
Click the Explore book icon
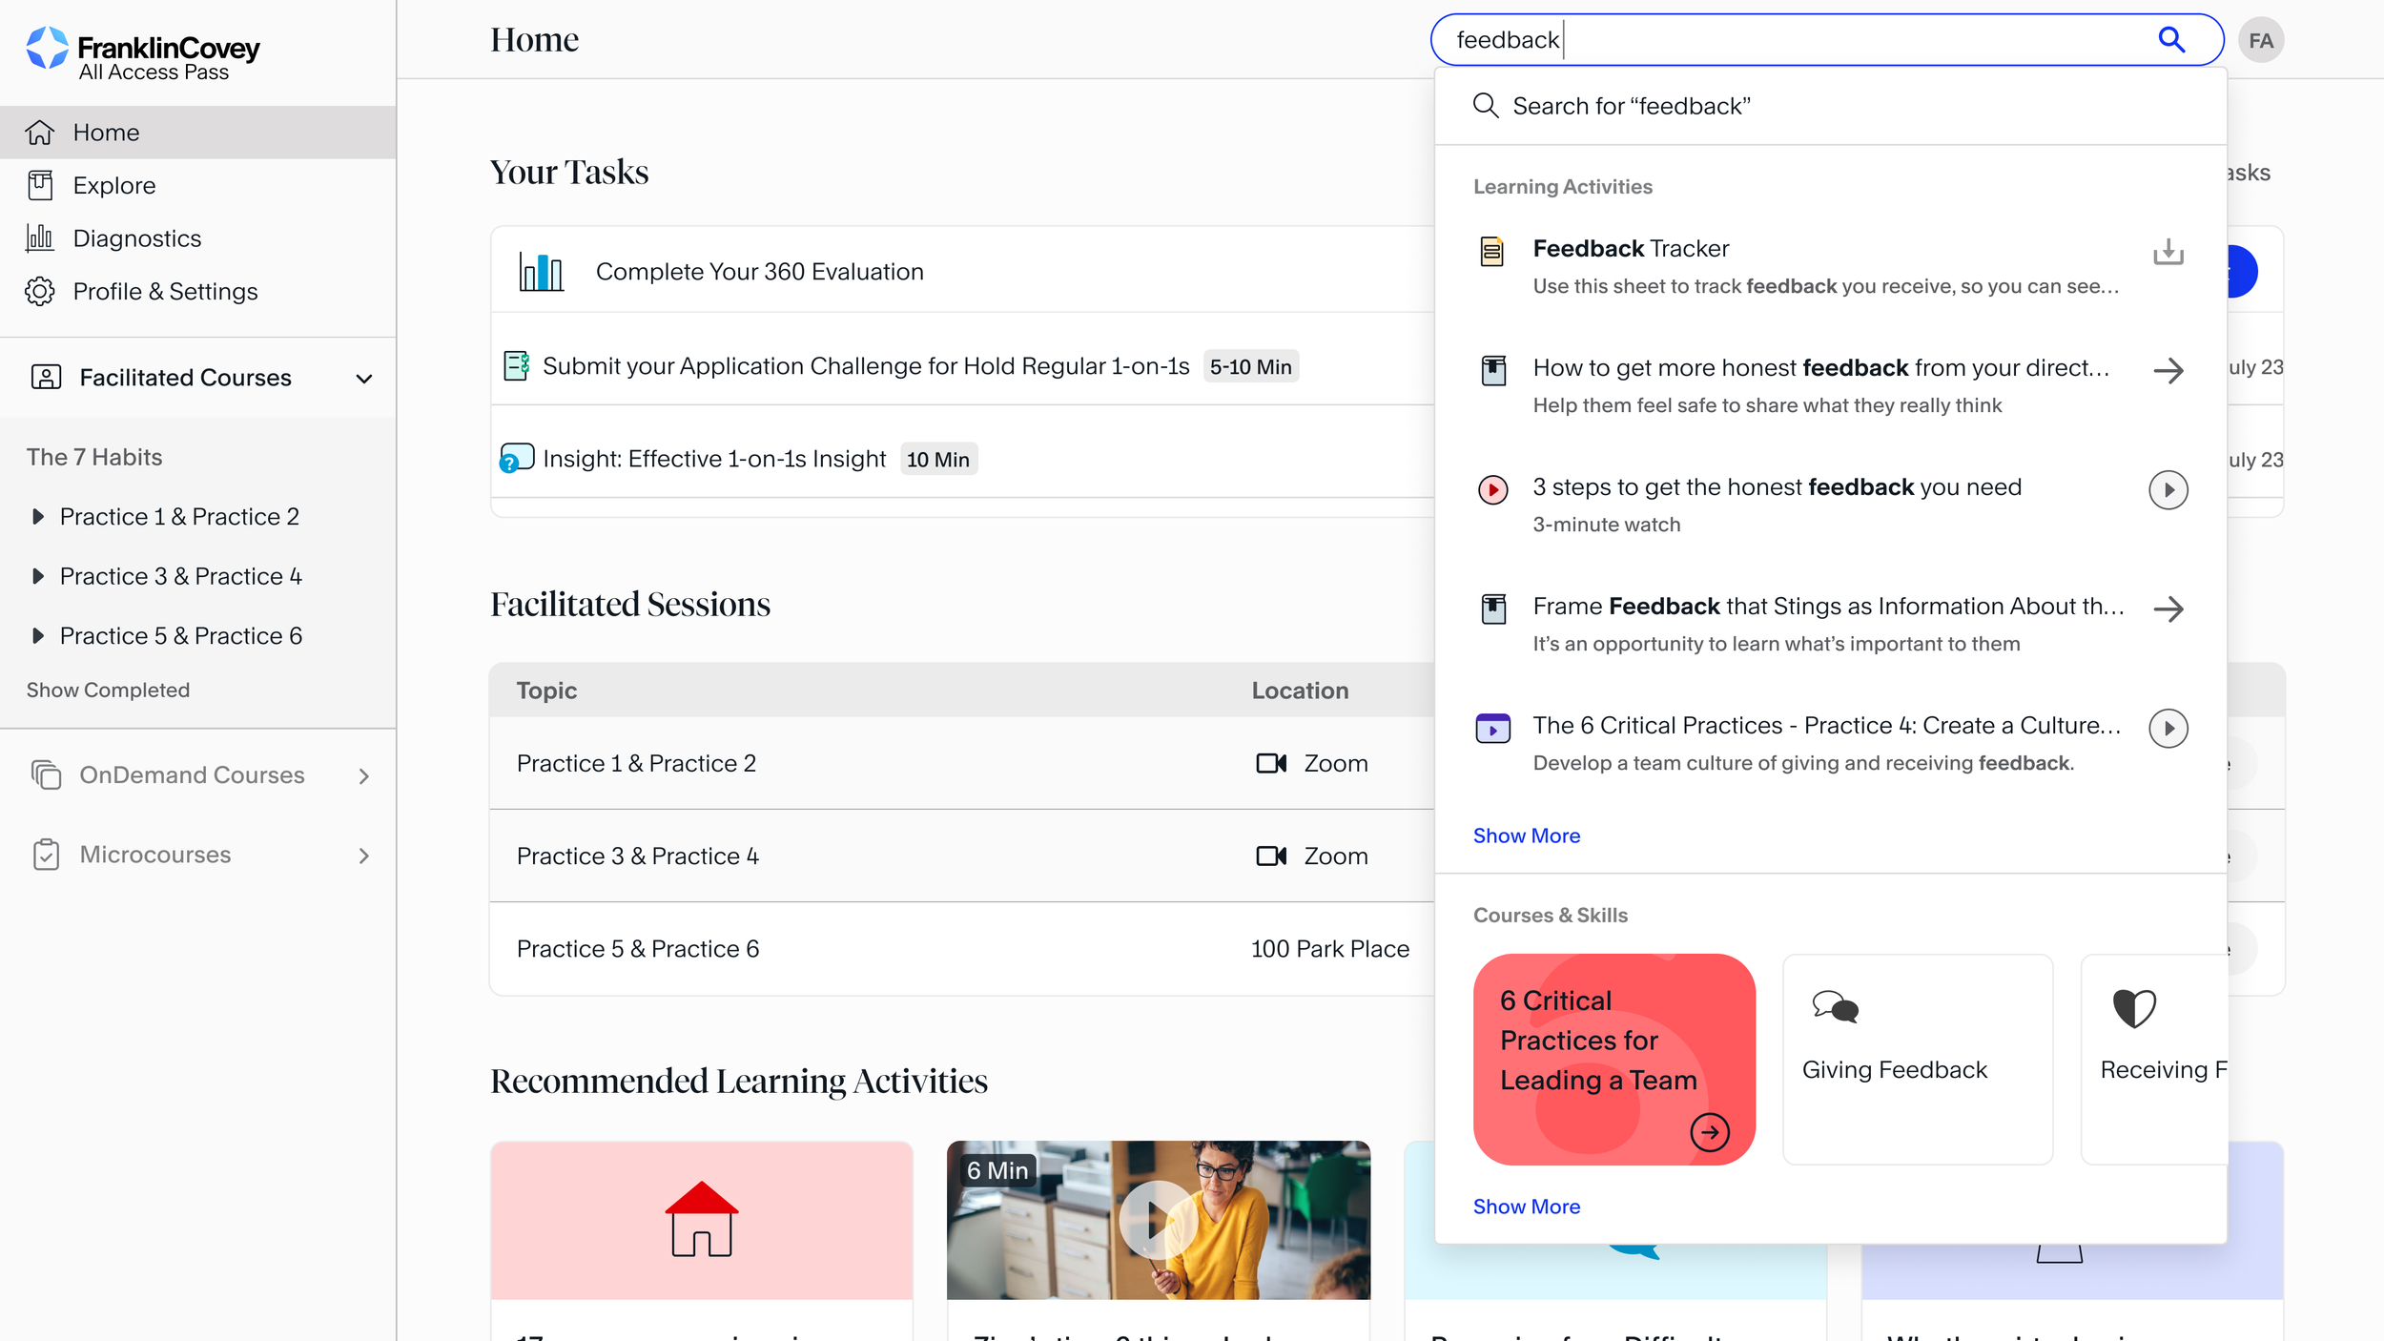point(40,185)
